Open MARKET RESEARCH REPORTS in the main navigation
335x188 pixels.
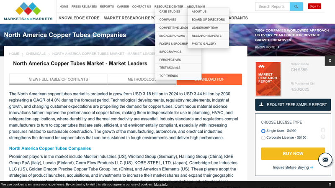pyautogui.click(x=129, y=18)
